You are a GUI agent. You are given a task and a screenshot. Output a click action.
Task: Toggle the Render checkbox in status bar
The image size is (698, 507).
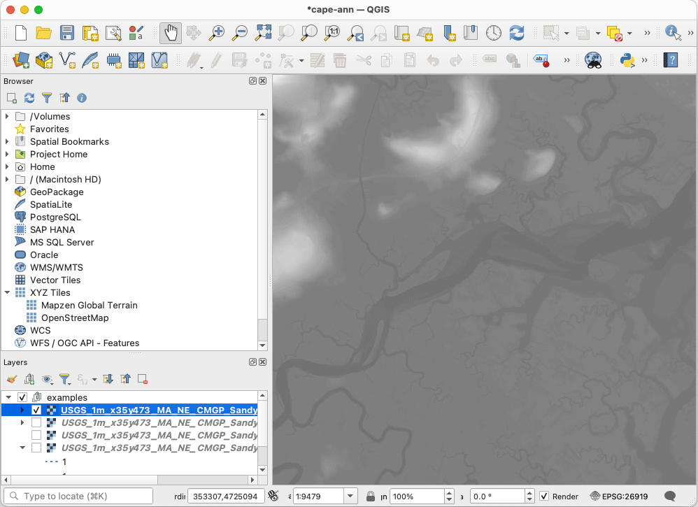tap(543, 496)
